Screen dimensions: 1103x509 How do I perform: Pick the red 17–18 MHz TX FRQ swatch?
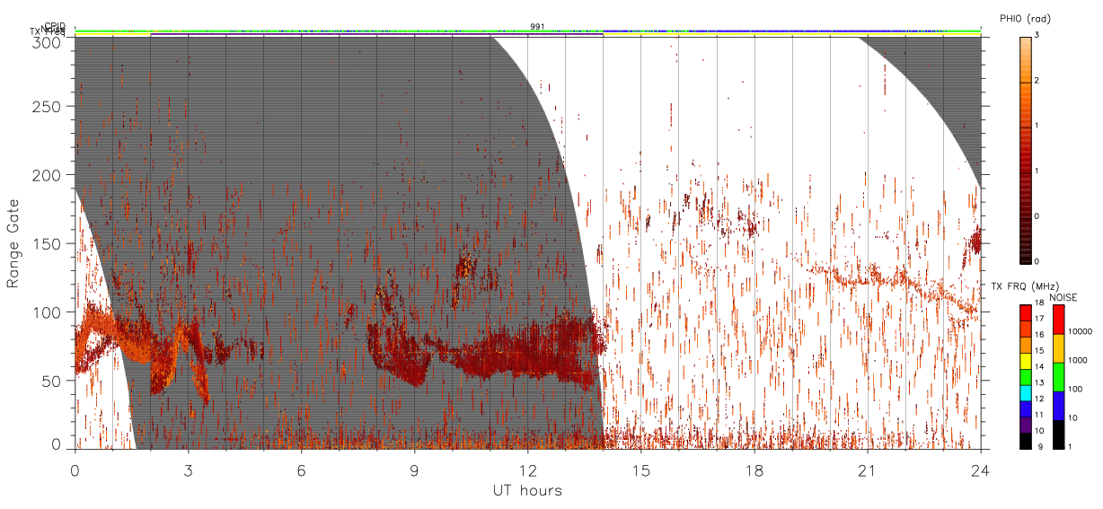(1026, 312)
